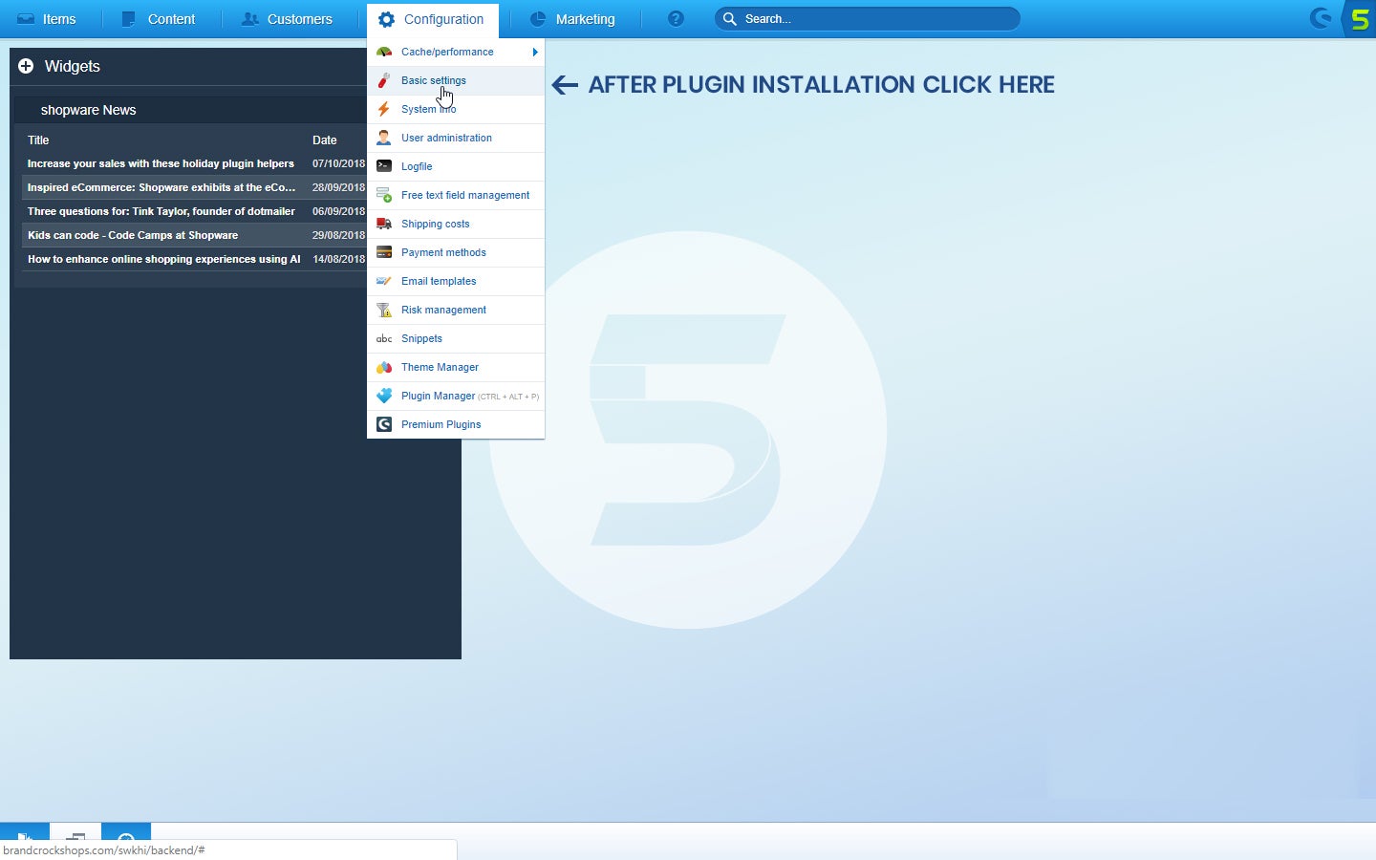Open news 'Increase your sales with these holiday plugin helpers'
Viewport: 1376px width, 860px height.
(161, 163)
